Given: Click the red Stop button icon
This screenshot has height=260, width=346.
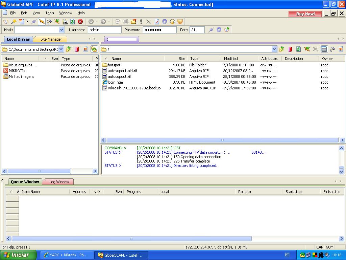Looking at the screenshot, I should click(x=80, y=21).
